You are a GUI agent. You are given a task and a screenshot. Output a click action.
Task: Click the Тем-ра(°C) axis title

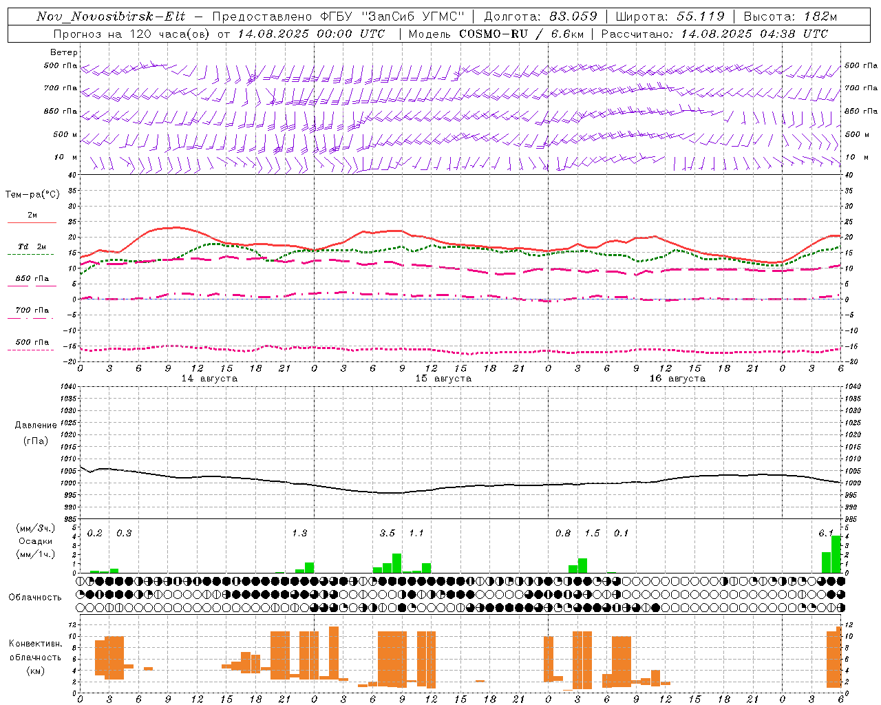pos(32,195)
